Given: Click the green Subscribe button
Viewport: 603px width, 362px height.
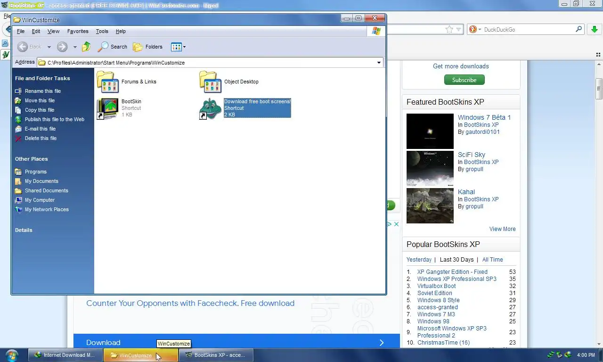Looking at the screenshot, I should coord(464,80).
